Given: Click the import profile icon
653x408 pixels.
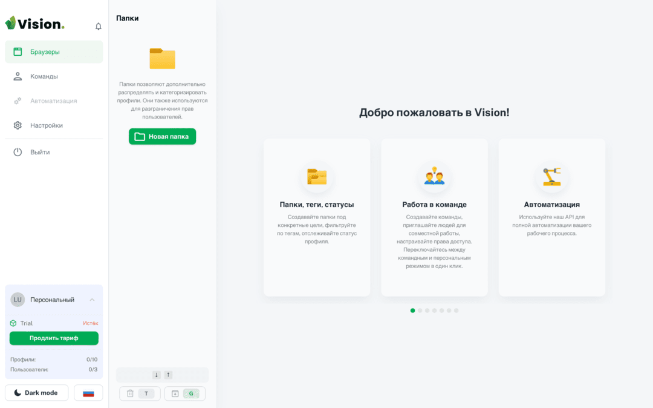Looking at the screenshot, I should coord(175,393).
